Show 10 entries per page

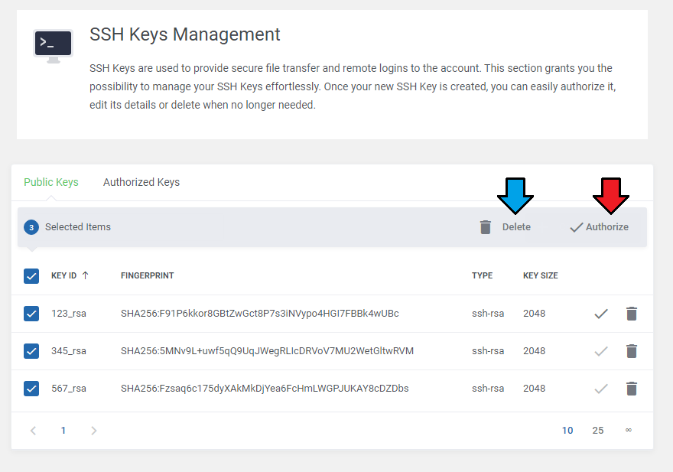(x=567, y=431)
